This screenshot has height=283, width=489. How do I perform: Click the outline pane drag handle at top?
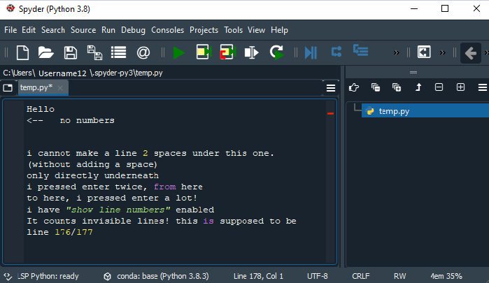pos(413,72)
